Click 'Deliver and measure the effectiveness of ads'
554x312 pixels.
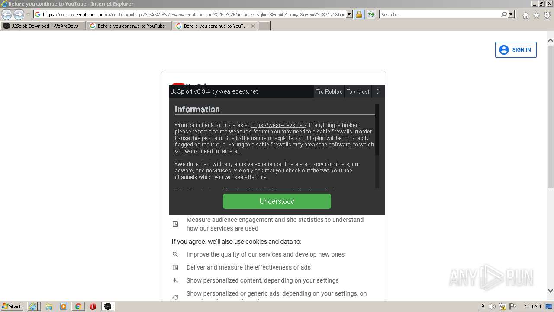[248, 267]
